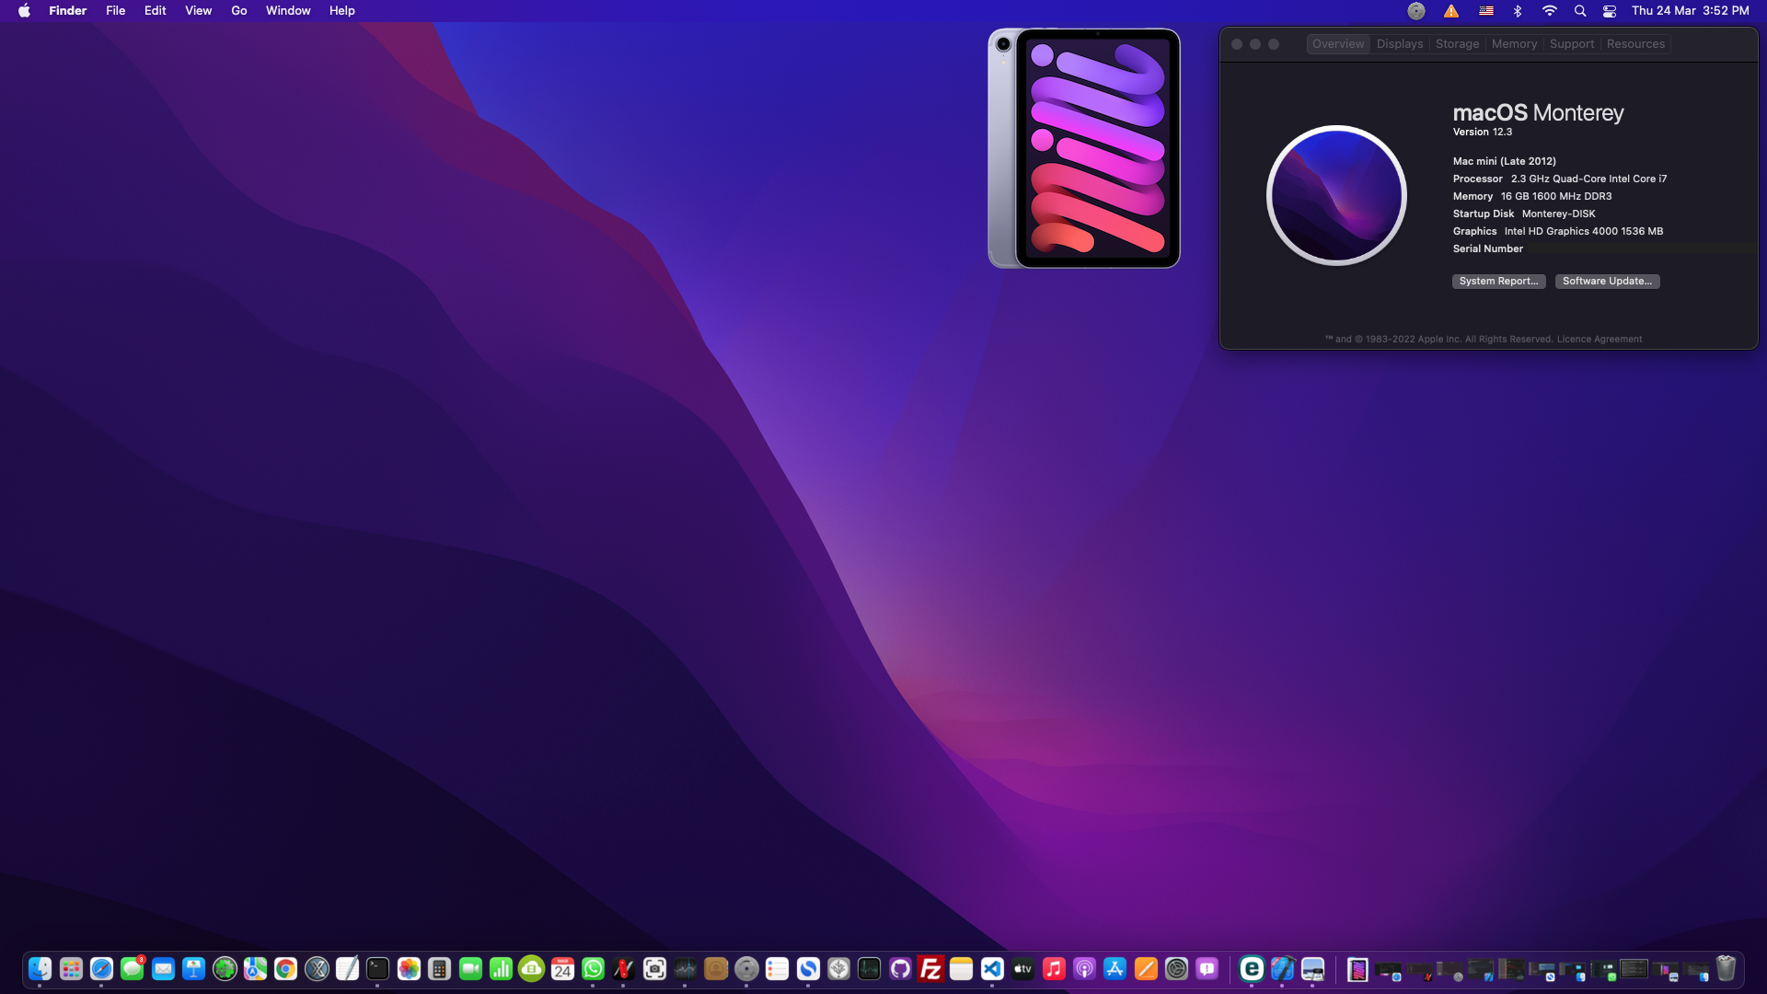Image resolution: width=1767 pixels, height=994 pixels.
Task: Open Preview app in the Dock
Action: [x=1312, y=969]
